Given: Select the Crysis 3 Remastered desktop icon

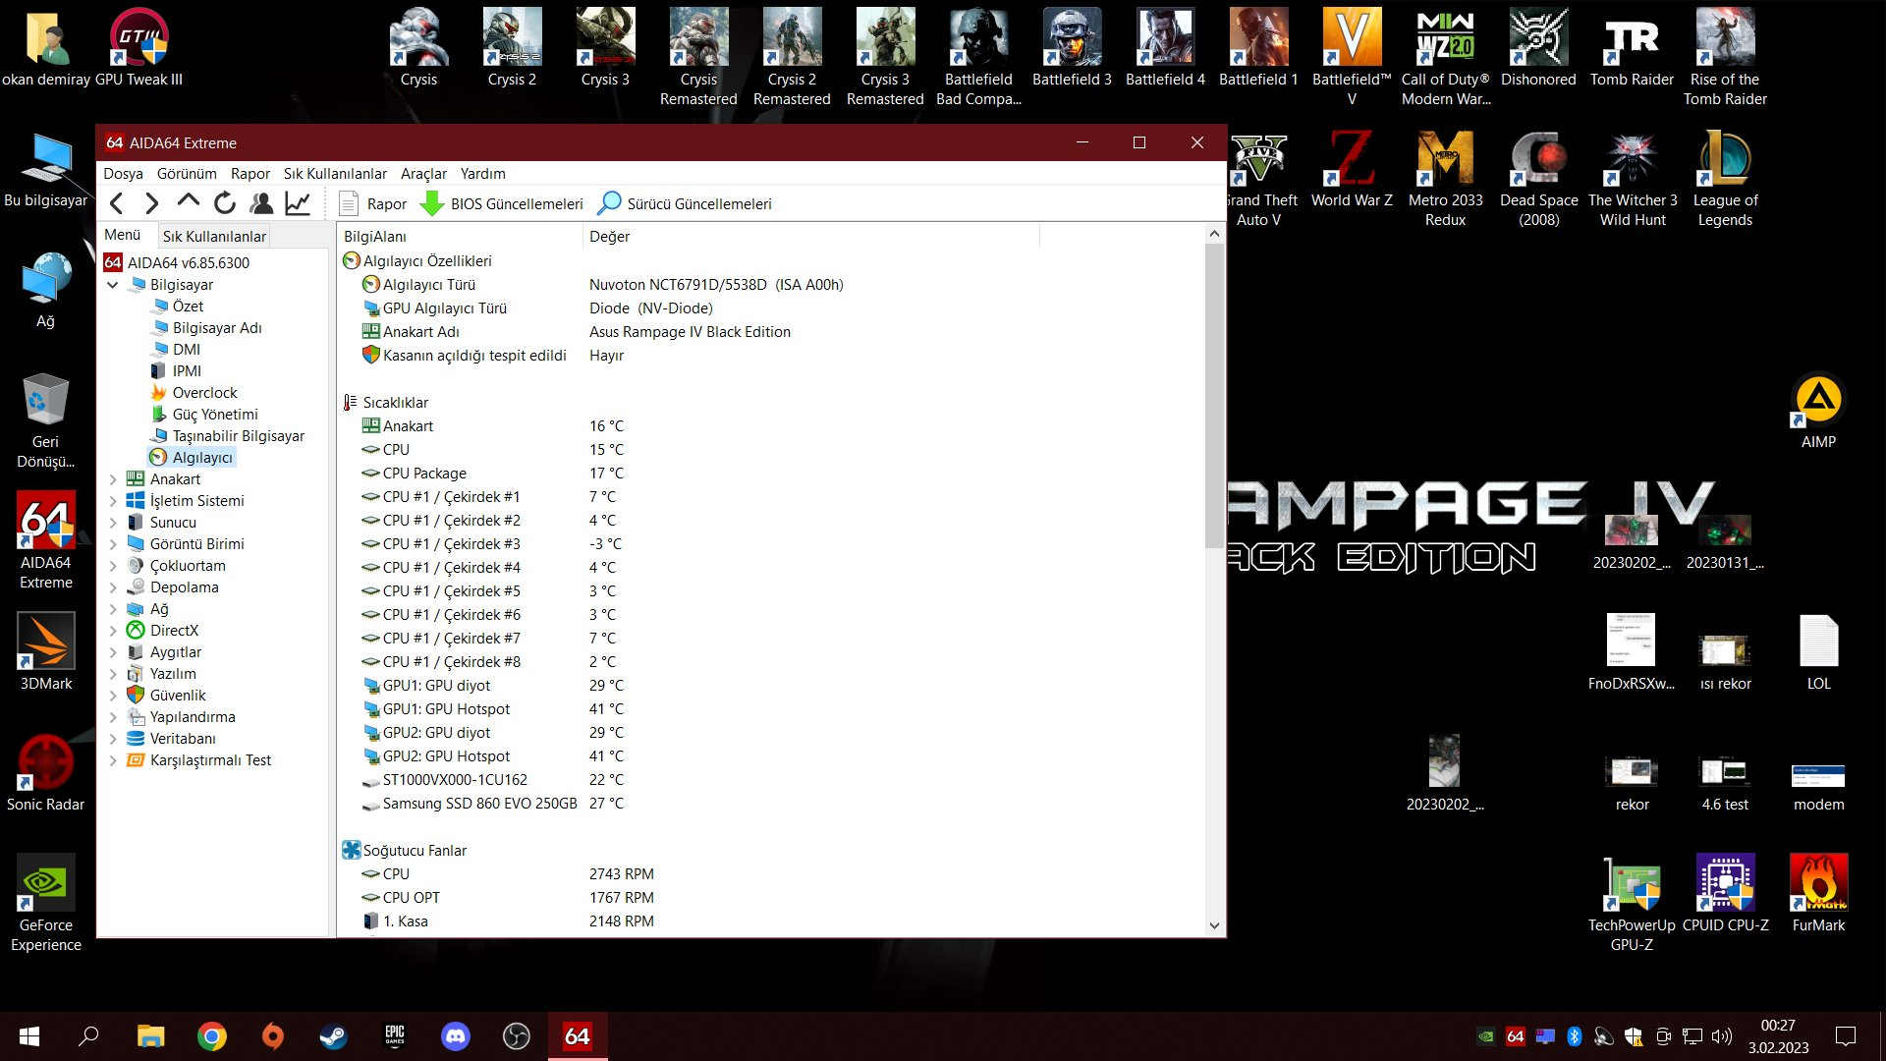Looking at the screenshot, I should pos(885,57).
